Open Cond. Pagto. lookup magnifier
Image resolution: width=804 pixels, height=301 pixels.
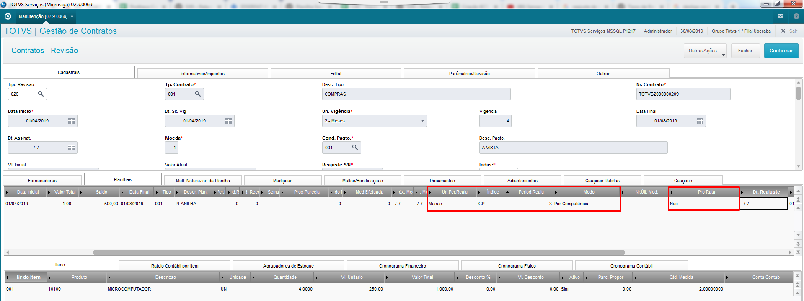click(x=355, y=148)
